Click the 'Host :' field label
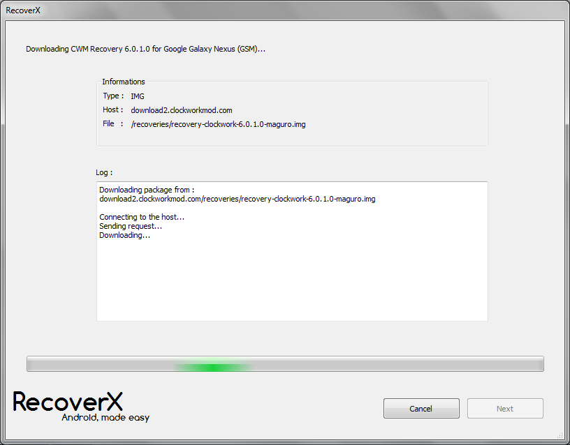This screenshot has width=570, height=445. [112, 110]
